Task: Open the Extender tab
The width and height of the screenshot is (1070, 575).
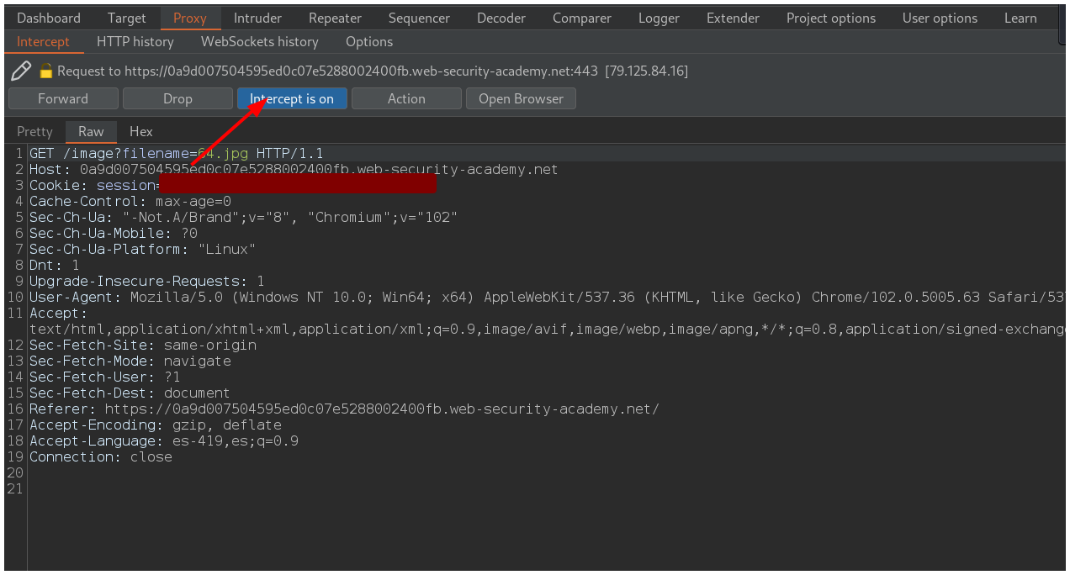Action: tap(733, 18)
